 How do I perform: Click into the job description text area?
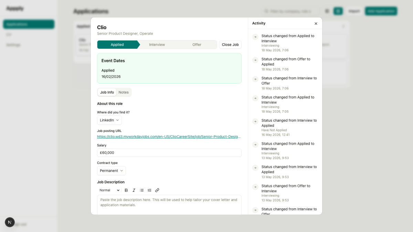pyautogui.click(x=169, y=205)
